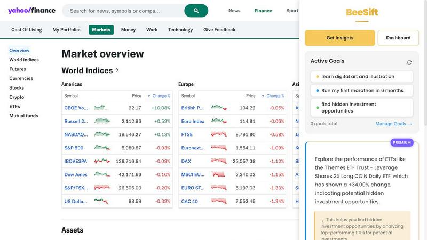
Task: Open the CBOE Volatility sparkline chart
Action: click(x=101, y=108)
